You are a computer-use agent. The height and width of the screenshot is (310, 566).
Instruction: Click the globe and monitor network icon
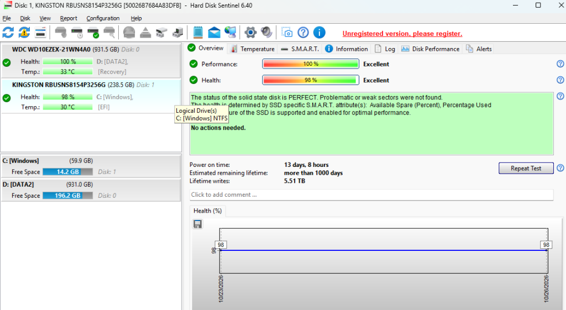pos(230,33)
